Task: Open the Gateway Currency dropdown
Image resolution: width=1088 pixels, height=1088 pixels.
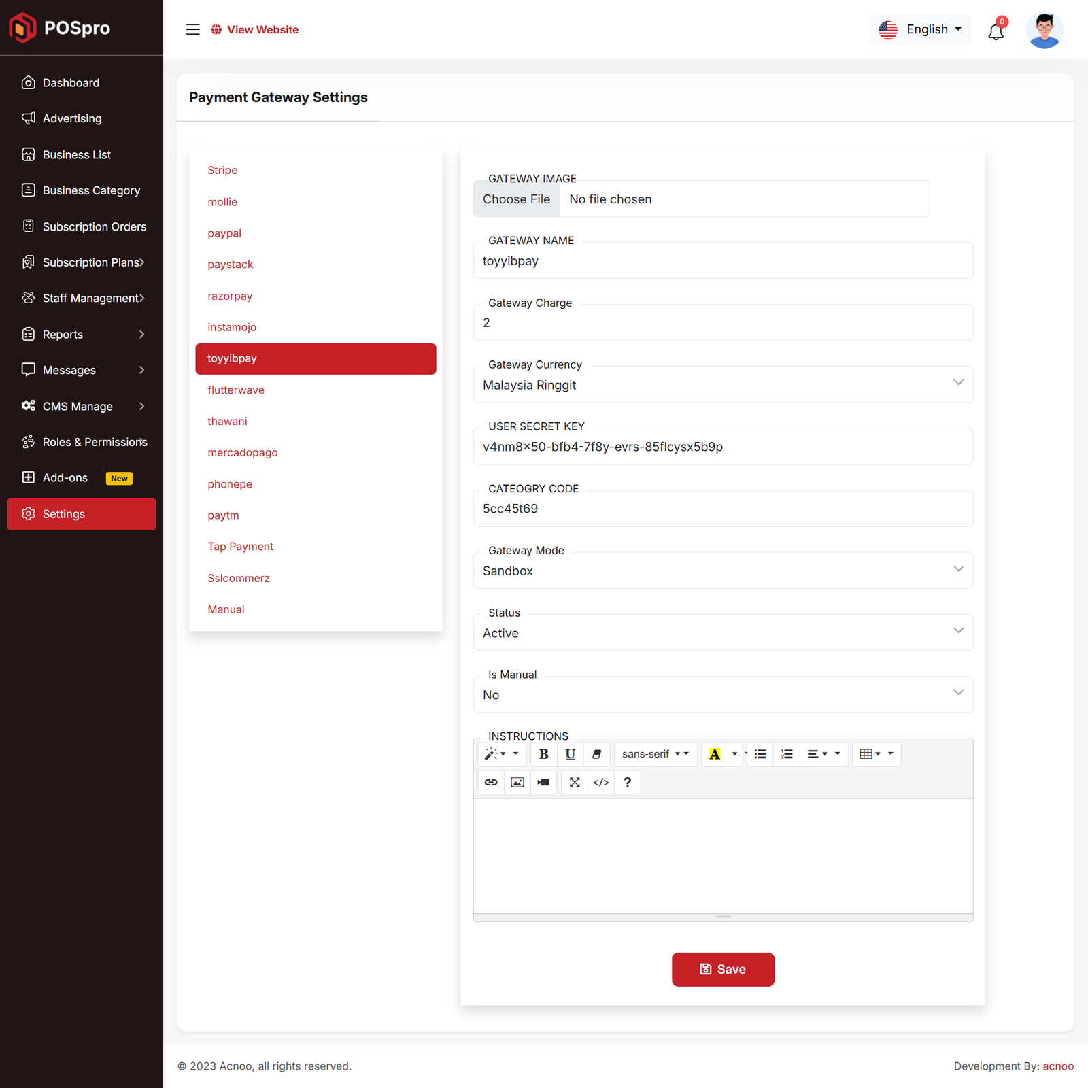Action: pyautogui.click(x=722, y=385)
